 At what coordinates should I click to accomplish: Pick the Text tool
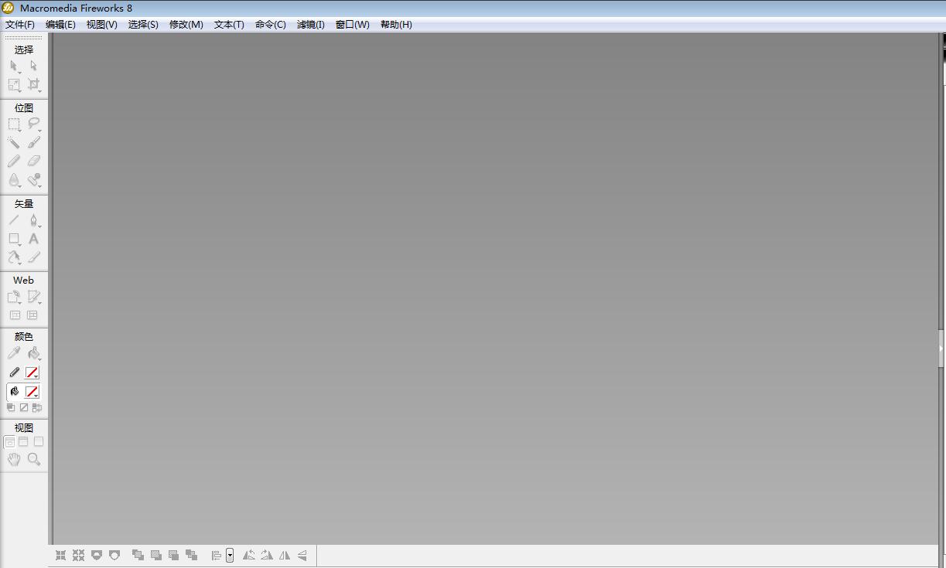point(33,239)
